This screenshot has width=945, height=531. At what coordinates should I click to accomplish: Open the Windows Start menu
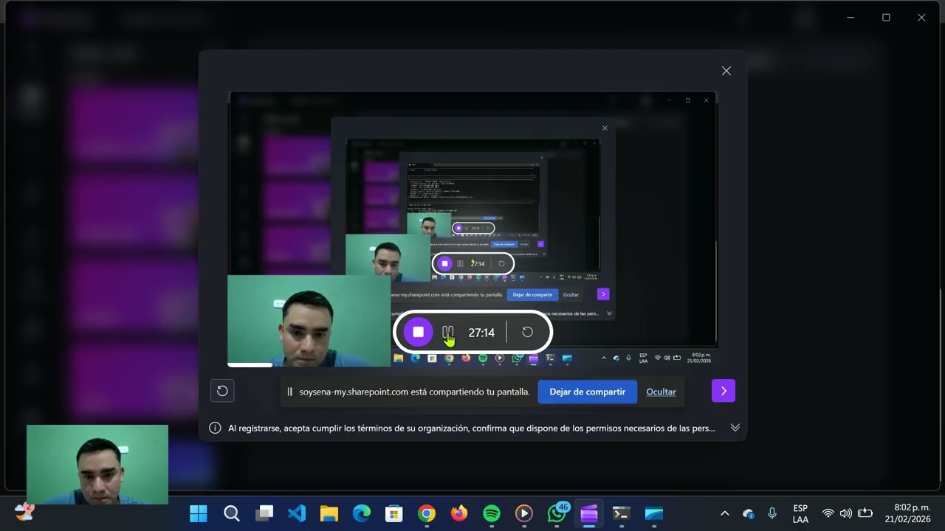199,513
